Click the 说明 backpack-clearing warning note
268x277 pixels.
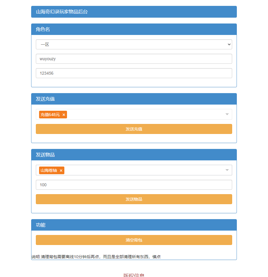[96, 257]
